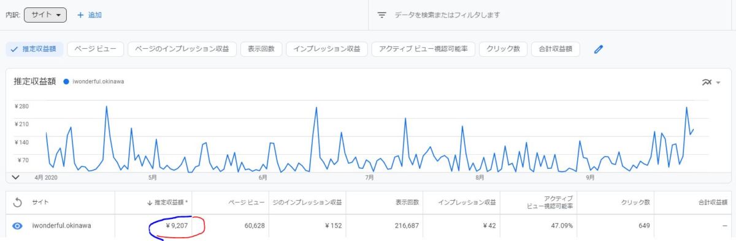Focus the データを検索またはフィルタします search field

(448, 15)
